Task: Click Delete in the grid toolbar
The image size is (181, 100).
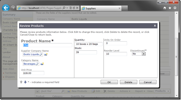Action: click(109, 91)
